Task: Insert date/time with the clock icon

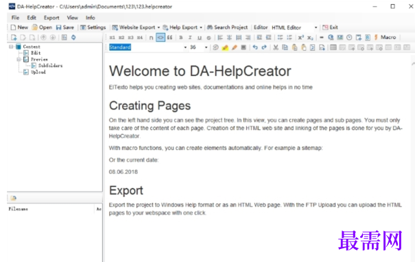Action: [349, 38]
